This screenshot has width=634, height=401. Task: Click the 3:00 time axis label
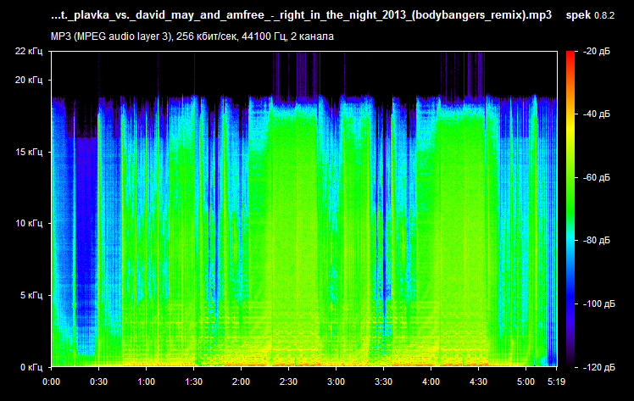pyautogui.click(x=336, y=382)
